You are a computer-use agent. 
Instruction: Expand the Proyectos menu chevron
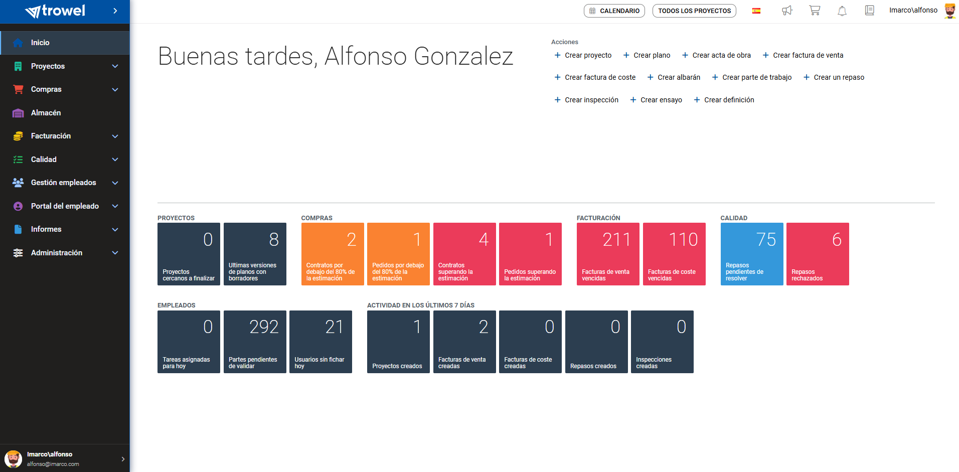click(115, 66)
